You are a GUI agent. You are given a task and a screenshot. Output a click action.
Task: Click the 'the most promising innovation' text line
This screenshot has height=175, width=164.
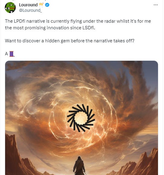50,28
